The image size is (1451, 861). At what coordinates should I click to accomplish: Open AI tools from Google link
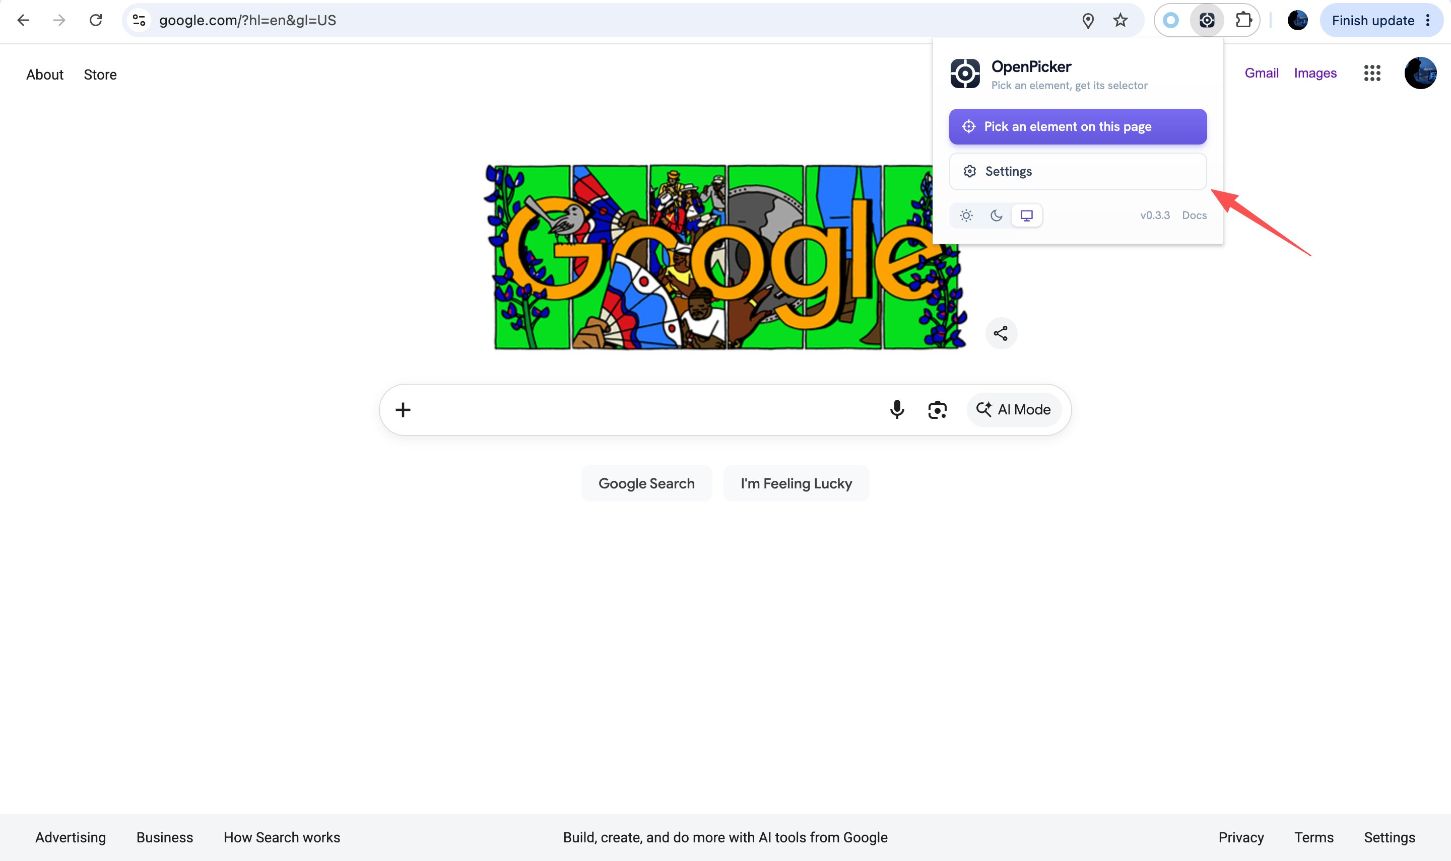(725, 837)
